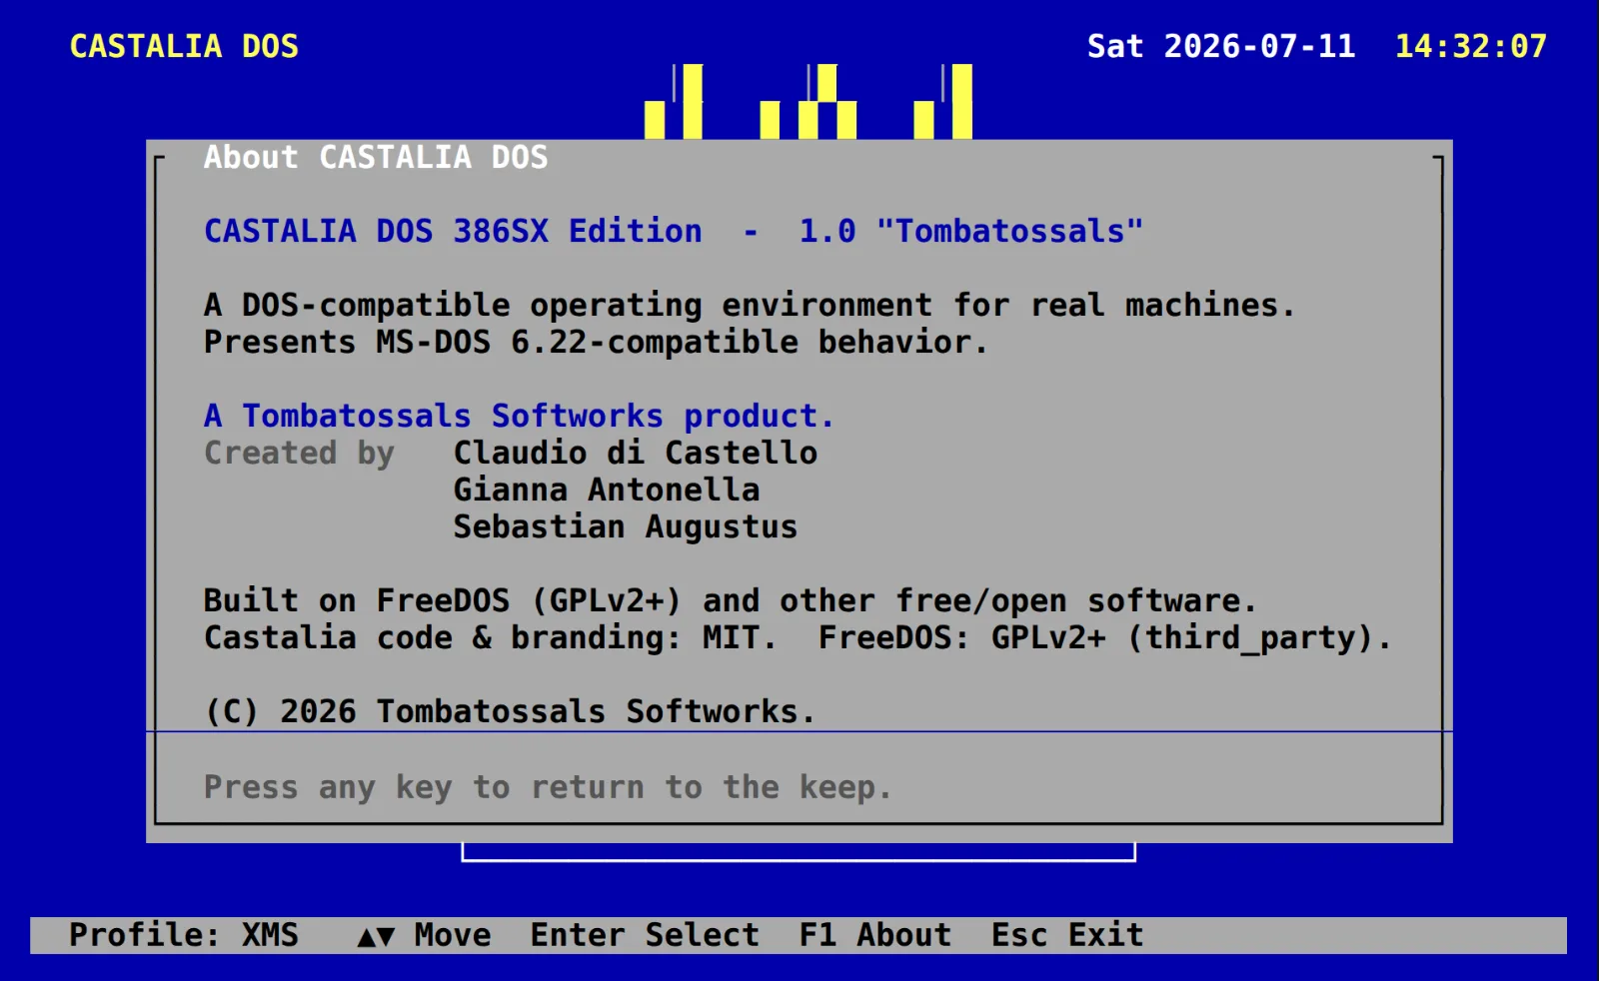The image size is (1599, 981).
Task: Click F1 About in the status bar
Action: [x=875, y=936]
